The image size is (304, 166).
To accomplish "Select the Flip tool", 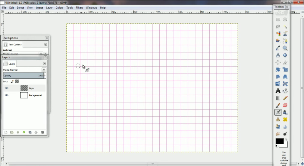I will [x=278, y=84].
